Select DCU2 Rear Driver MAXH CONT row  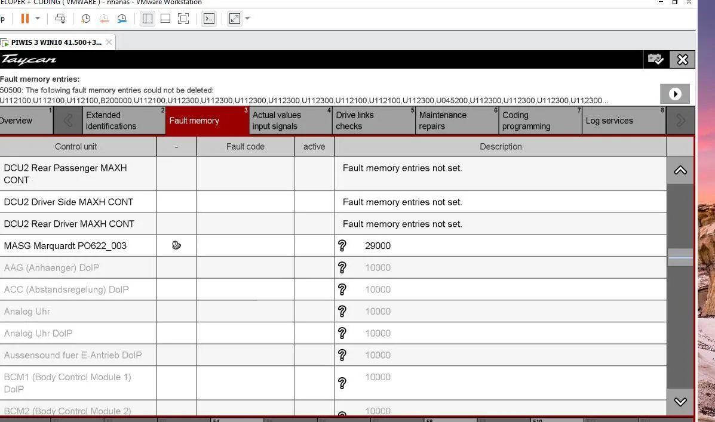tap(333, 224)
